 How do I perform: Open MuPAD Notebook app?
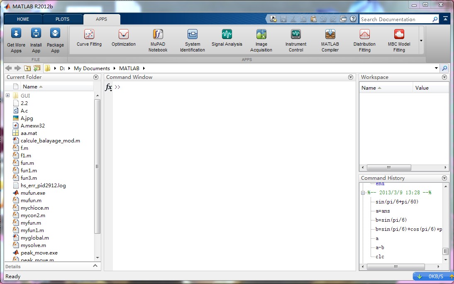[158, 40]
